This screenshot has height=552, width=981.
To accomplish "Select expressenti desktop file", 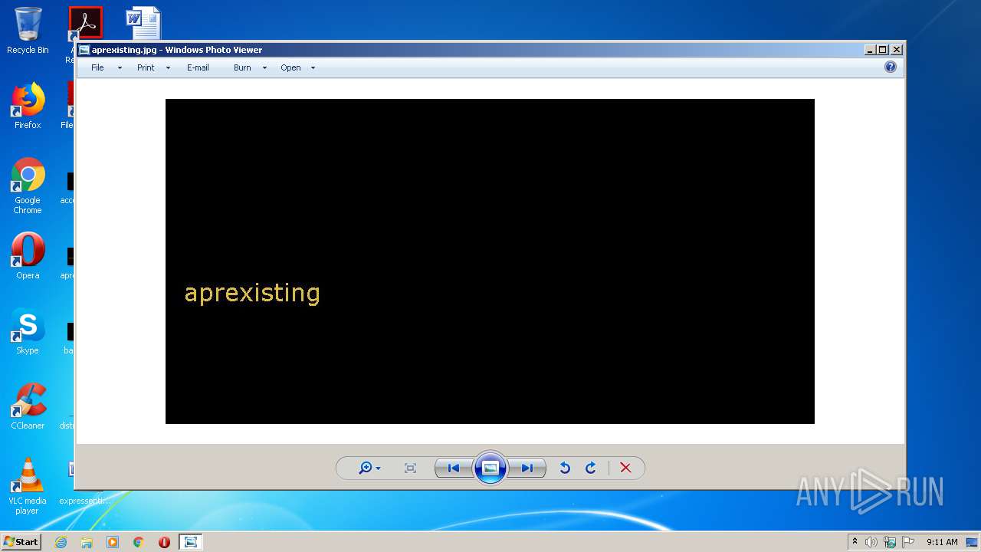I will pyautogui.click(x=84, y=501).
